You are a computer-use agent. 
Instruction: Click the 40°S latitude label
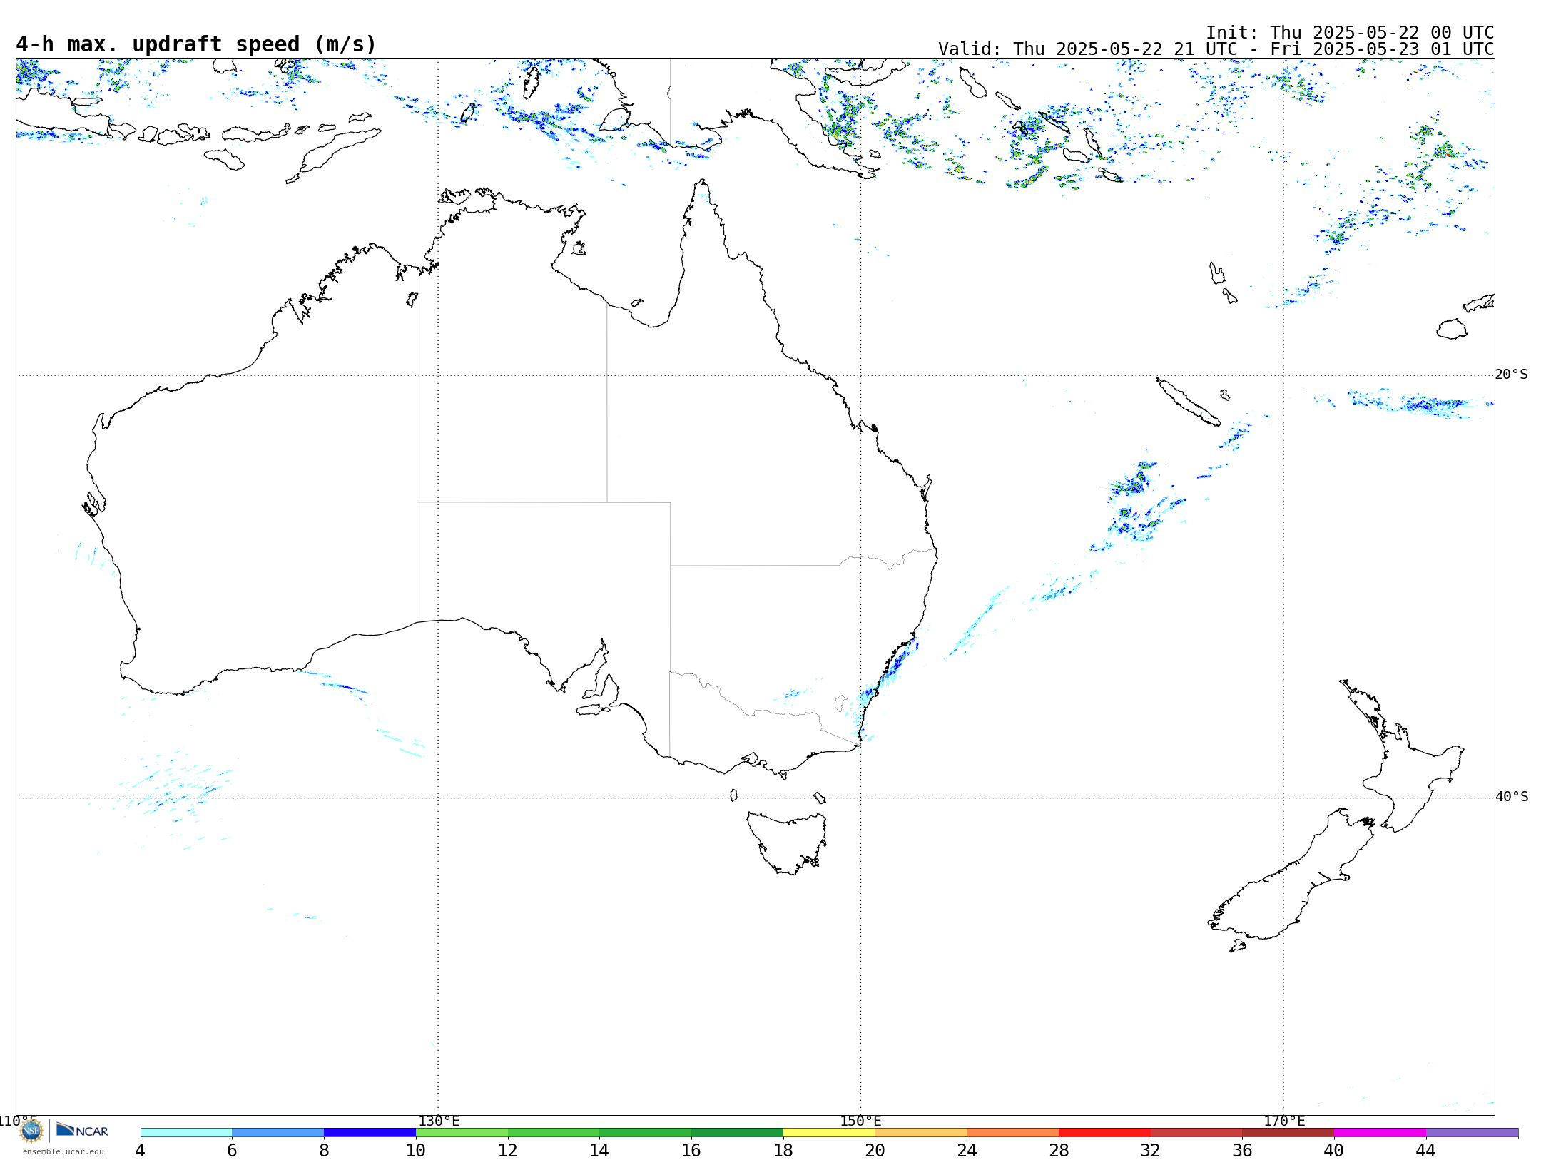(1512, 796)
